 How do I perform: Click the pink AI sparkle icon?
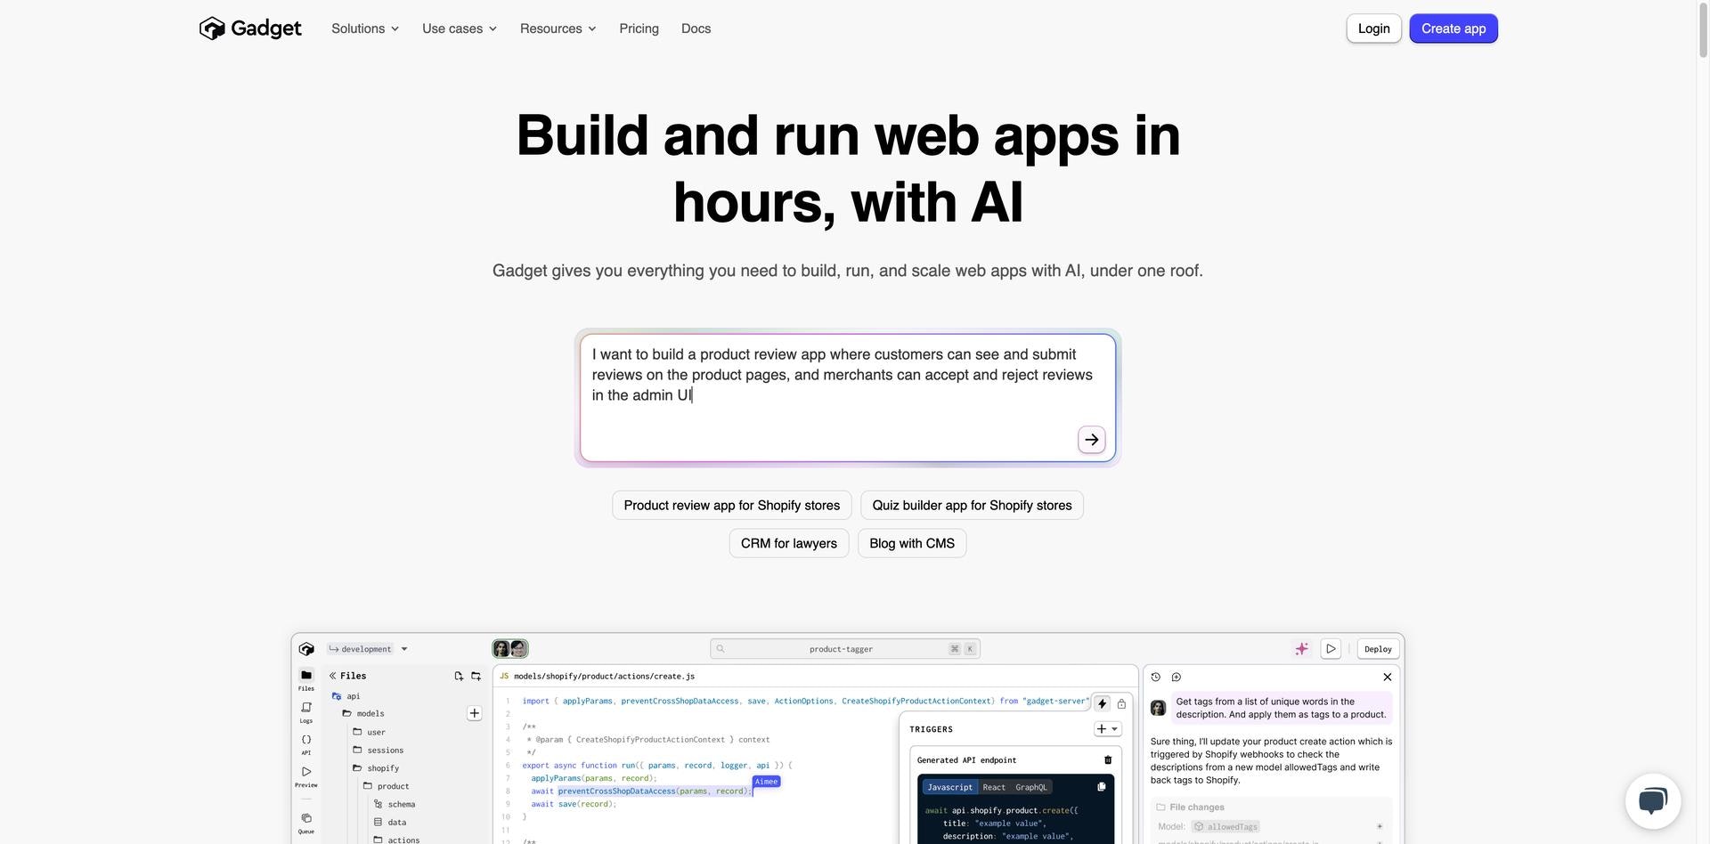tap(1302, 649)
